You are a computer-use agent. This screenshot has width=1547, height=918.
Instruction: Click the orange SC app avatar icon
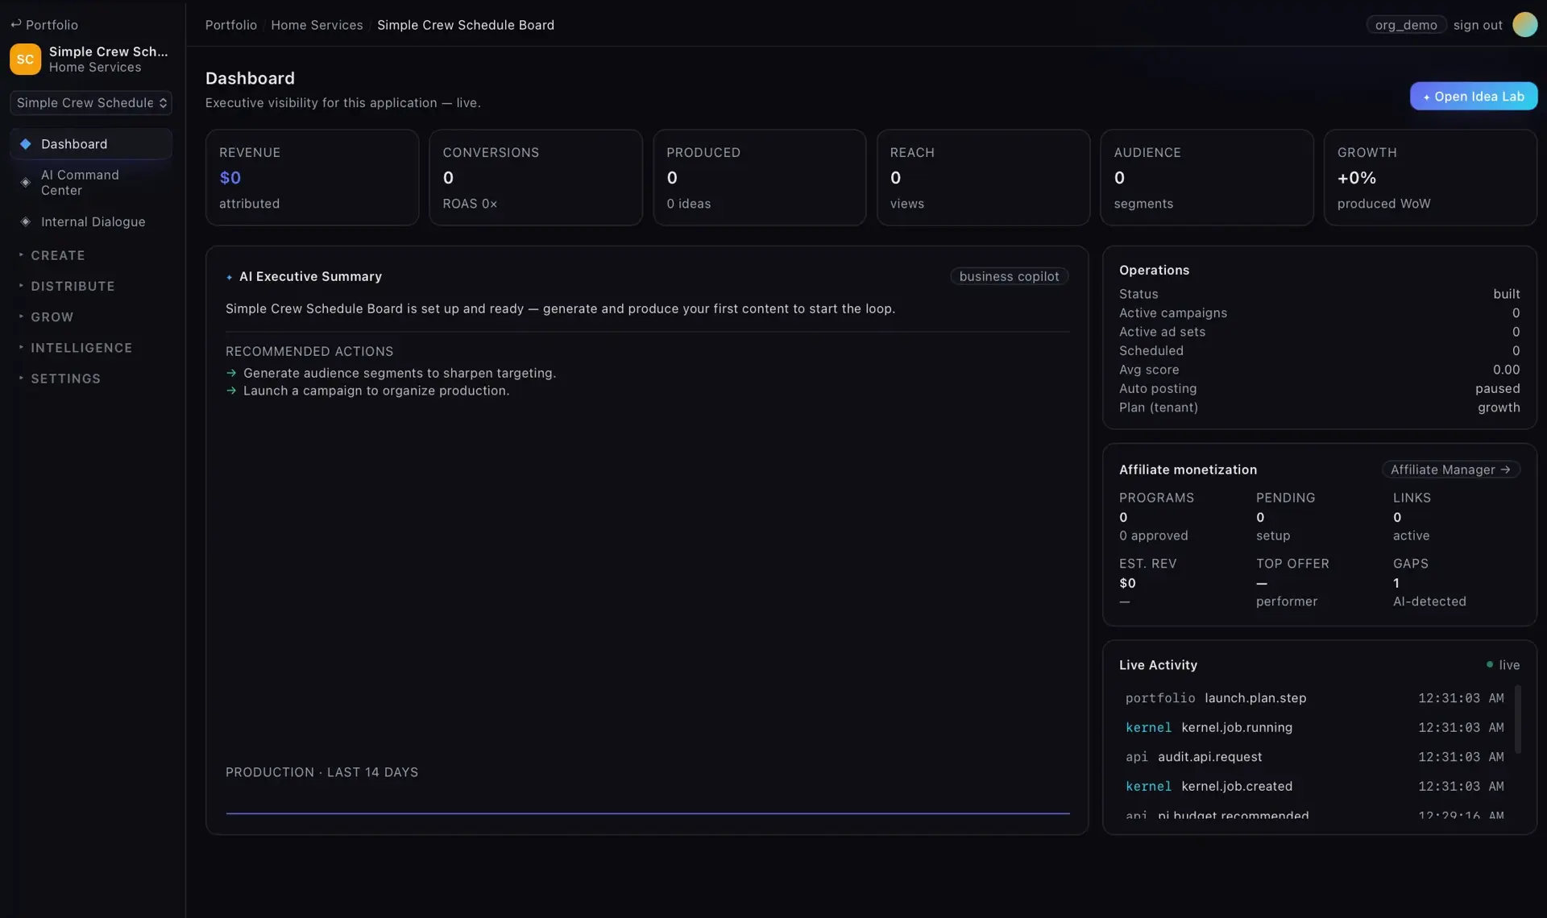pyautogui.click(x=25, y=59)
